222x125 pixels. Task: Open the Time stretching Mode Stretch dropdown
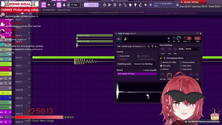[x=192, y=49]
